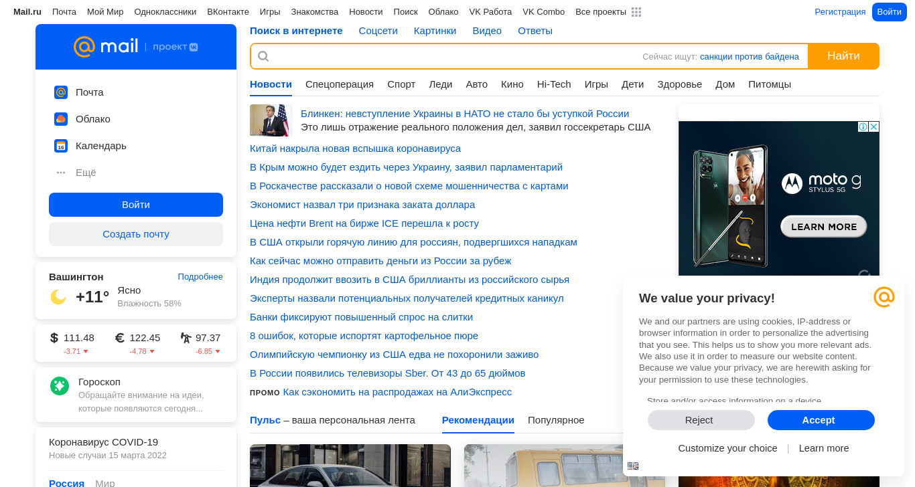
Task: Click the euro currency icon
Action: coord(120,338)
